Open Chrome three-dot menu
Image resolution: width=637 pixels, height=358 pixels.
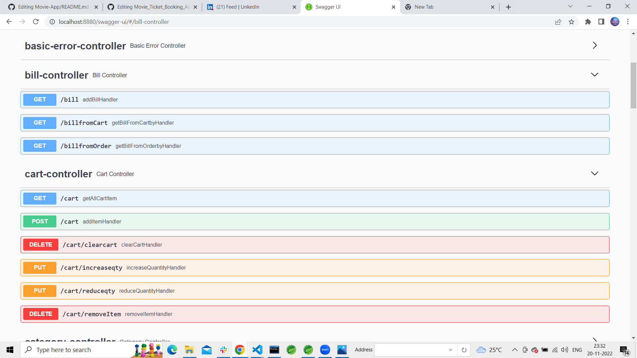[x=628, y=22]
